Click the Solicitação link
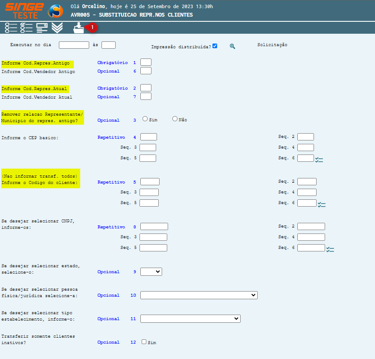Screen dimensions: 375x359 pyautogui.click(x=272, y=45)
